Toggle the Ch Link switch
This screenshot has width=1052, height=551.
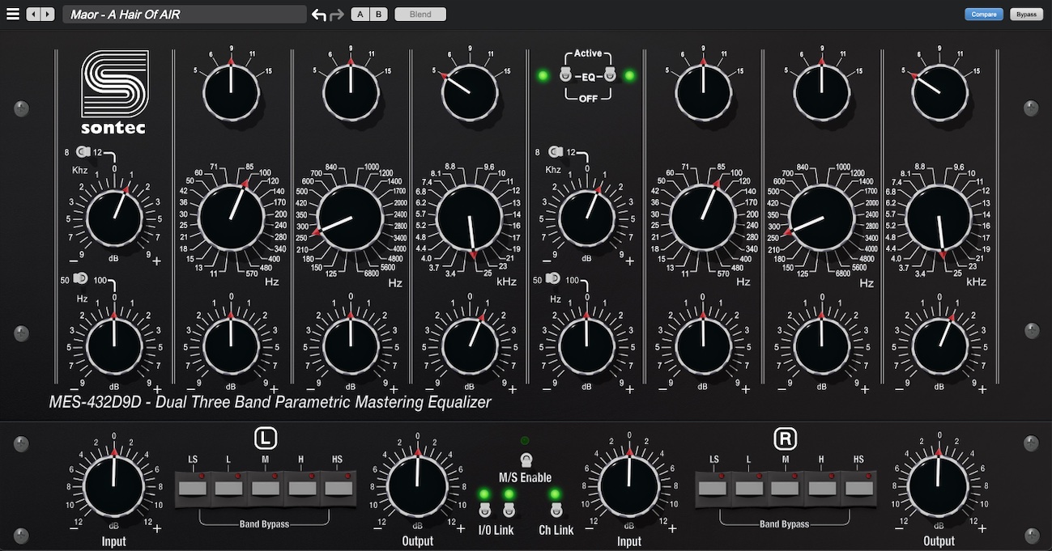556,510
